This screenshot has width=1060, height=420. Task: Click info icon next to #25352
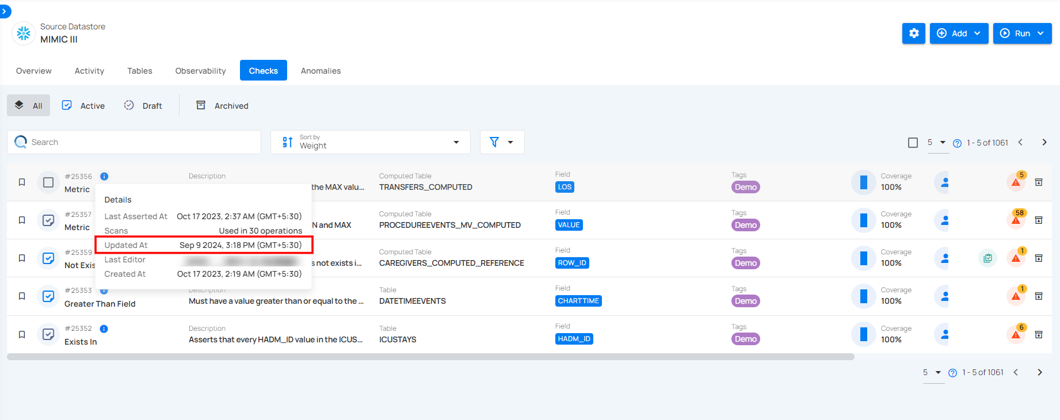[x=104, y=329]
